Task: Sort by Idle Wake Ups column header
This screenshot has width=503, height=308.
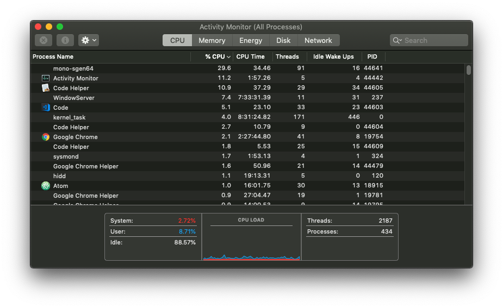Action: (x=333, y=56)
